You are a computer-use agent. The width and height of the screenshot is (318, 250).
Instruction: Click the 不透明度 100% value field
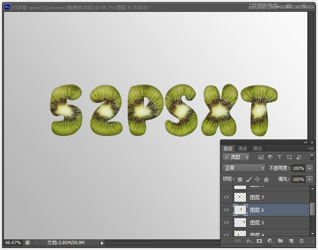[x=299, y=168]
